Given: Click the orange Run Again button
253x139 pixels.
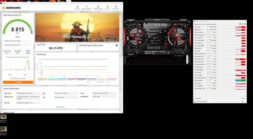Looking at the screenshot, I should [x=18, y=82].
